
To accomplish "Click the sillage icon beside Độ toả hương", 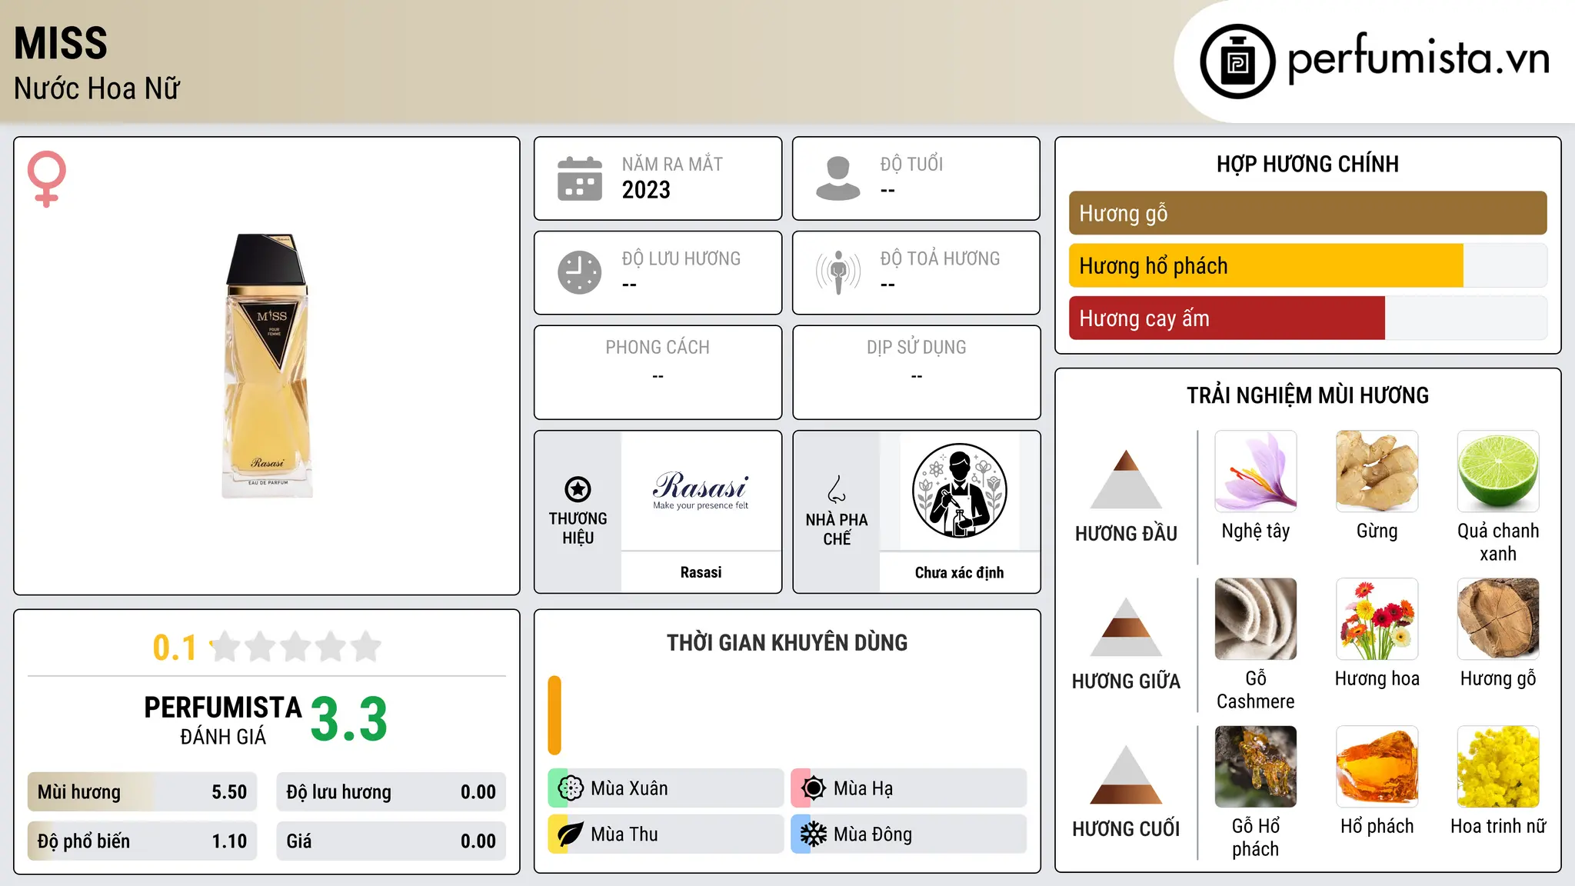I will tap(838, 272).
